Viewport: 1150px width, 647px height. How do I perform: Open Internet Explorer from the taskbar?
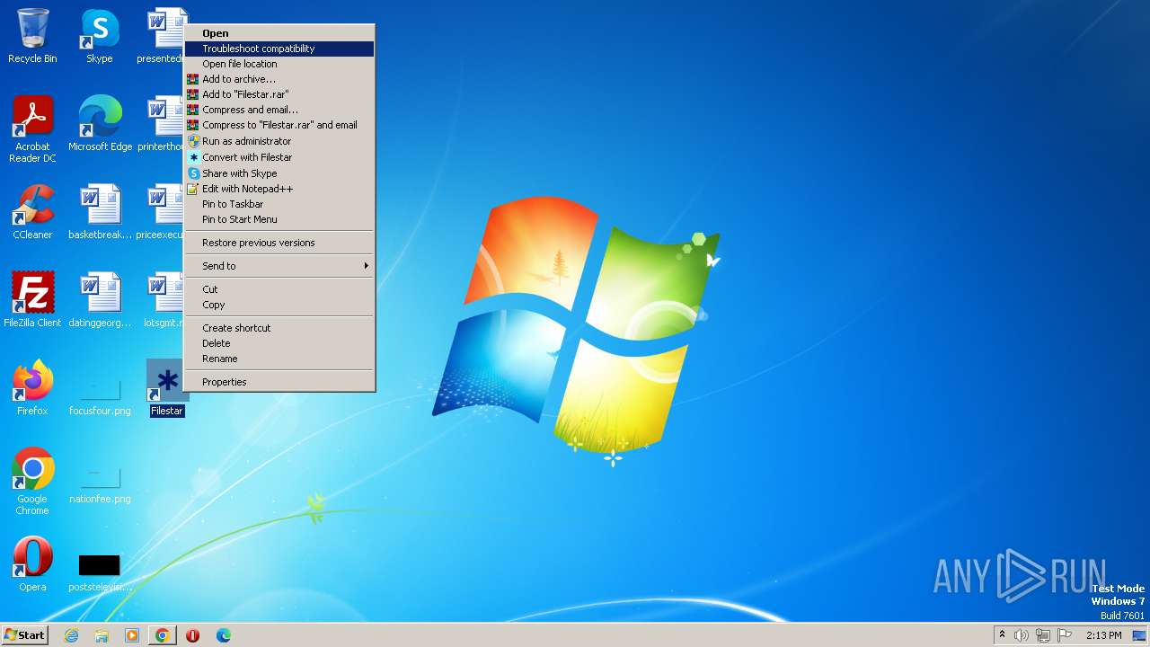tap(71, 635)
